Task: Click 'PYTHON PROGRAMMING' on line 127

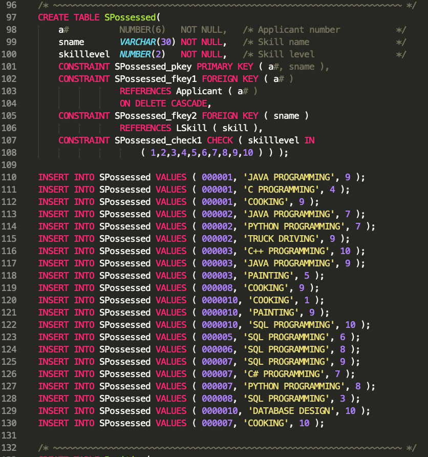Action: [x=294, y=386]
